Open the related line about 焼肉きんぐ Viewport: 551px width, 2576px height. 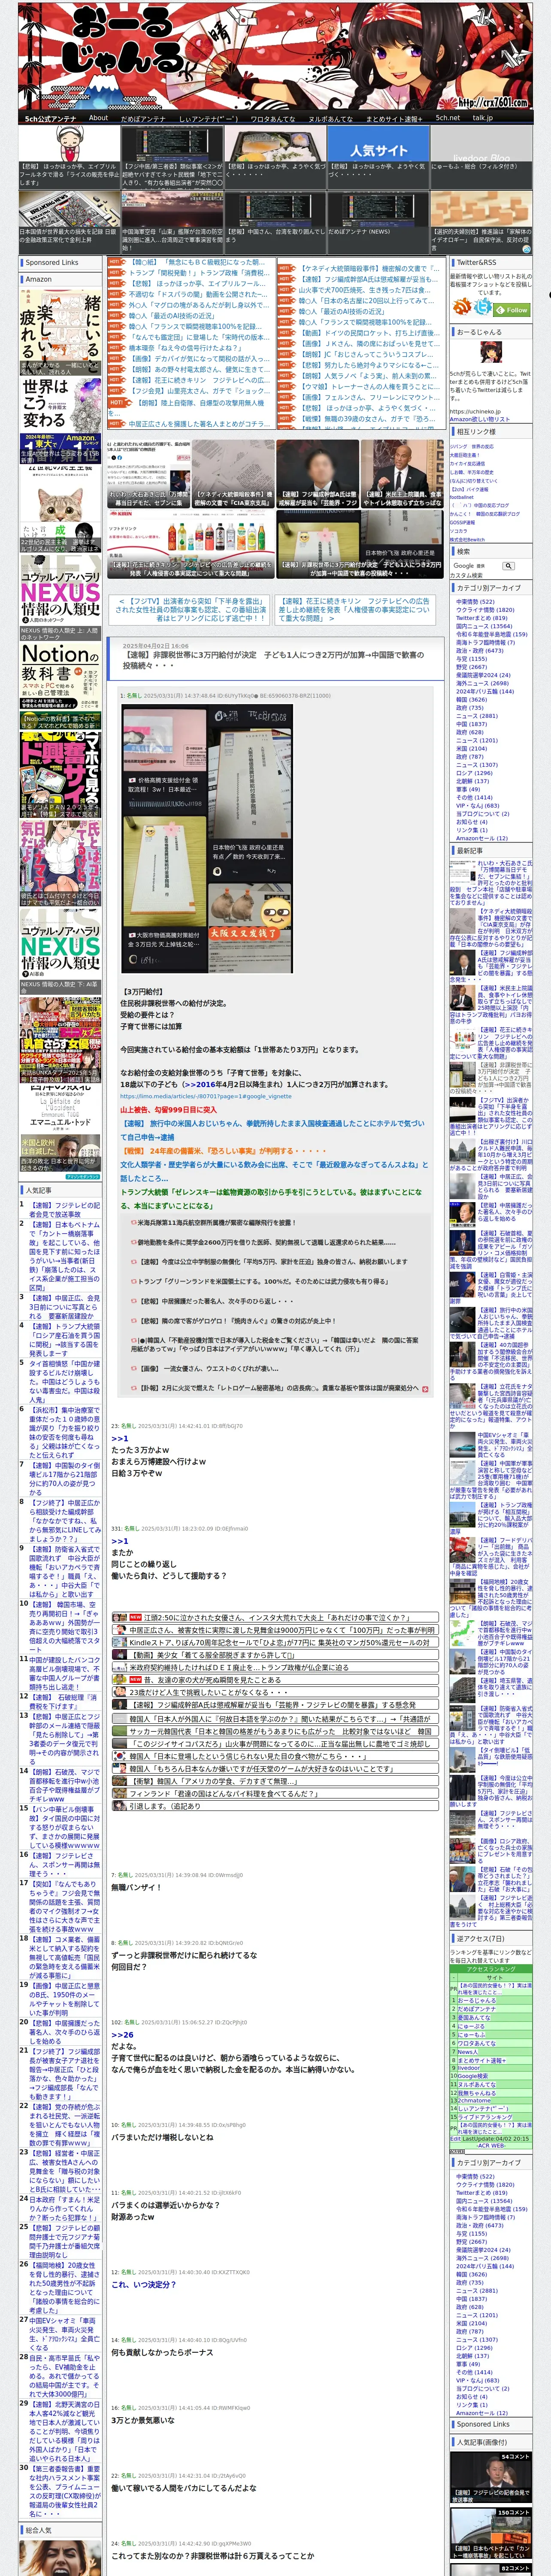pos(236,1321)
